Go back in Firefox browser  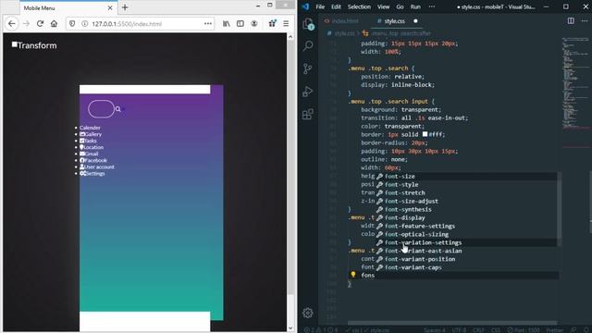[12, 24]
